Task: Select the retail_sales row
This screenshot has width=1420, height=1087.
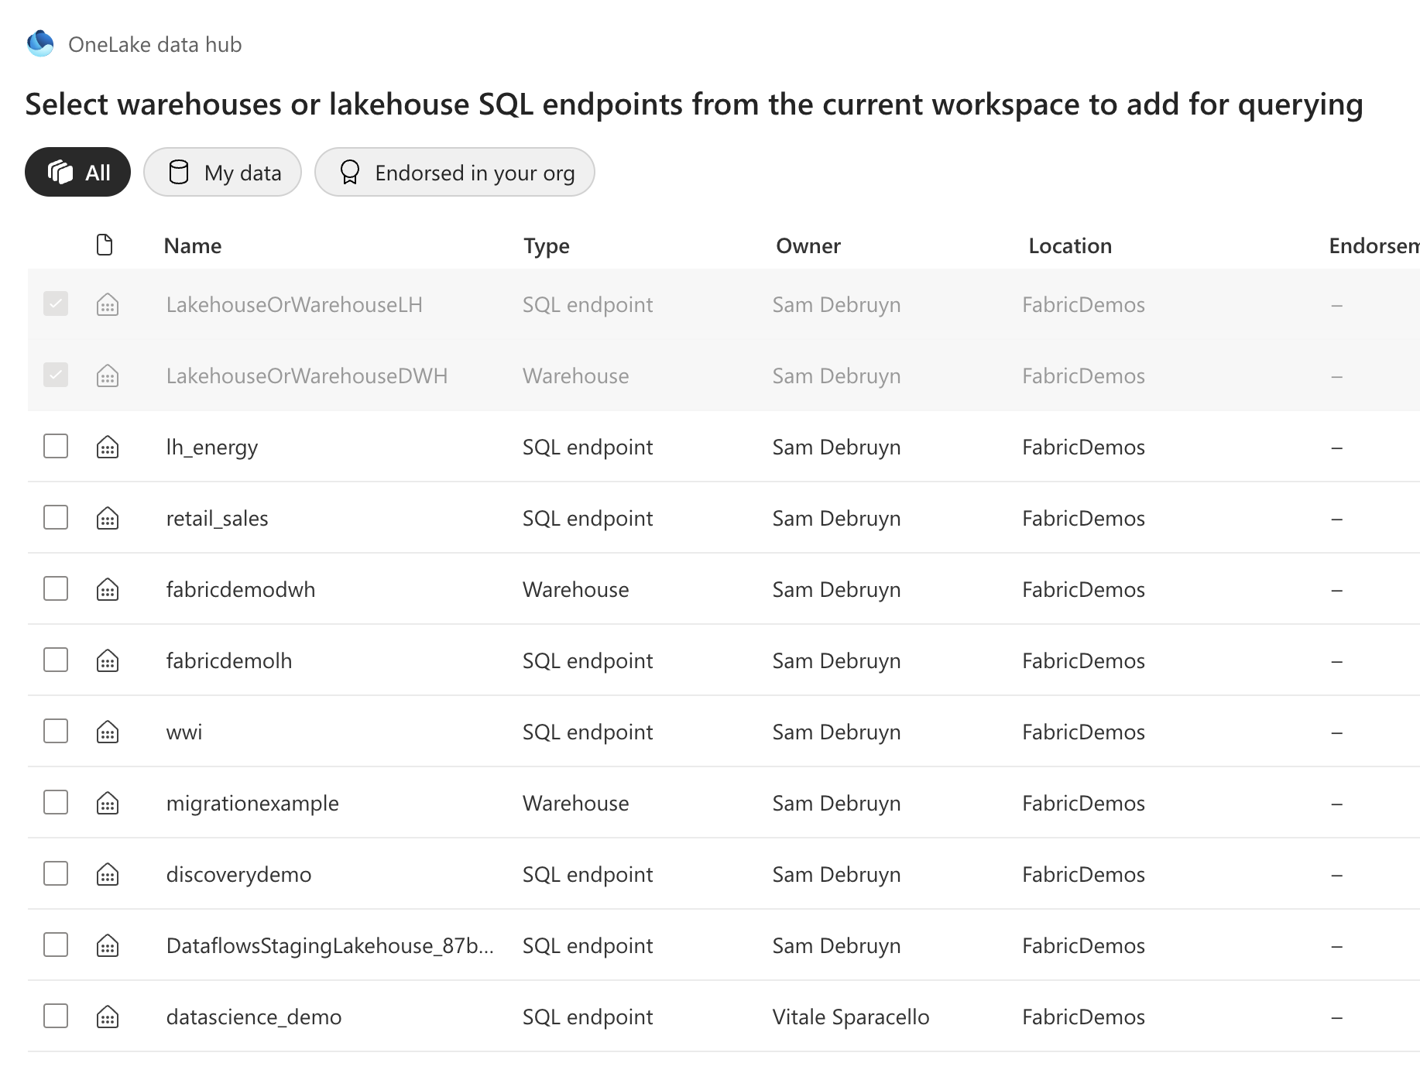Action: (217, 518)
